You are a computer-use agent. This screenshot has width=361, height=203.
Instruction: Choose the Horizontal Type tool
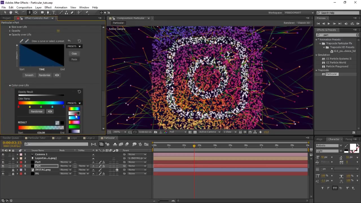[x=54, y=13]
